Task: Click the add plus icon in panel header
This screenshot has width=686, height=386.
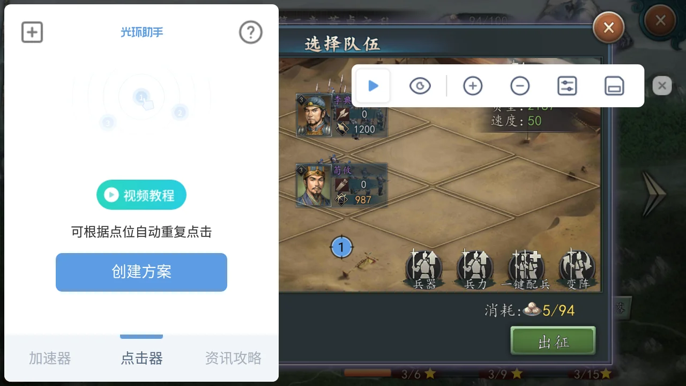Action: pos(32,32)
